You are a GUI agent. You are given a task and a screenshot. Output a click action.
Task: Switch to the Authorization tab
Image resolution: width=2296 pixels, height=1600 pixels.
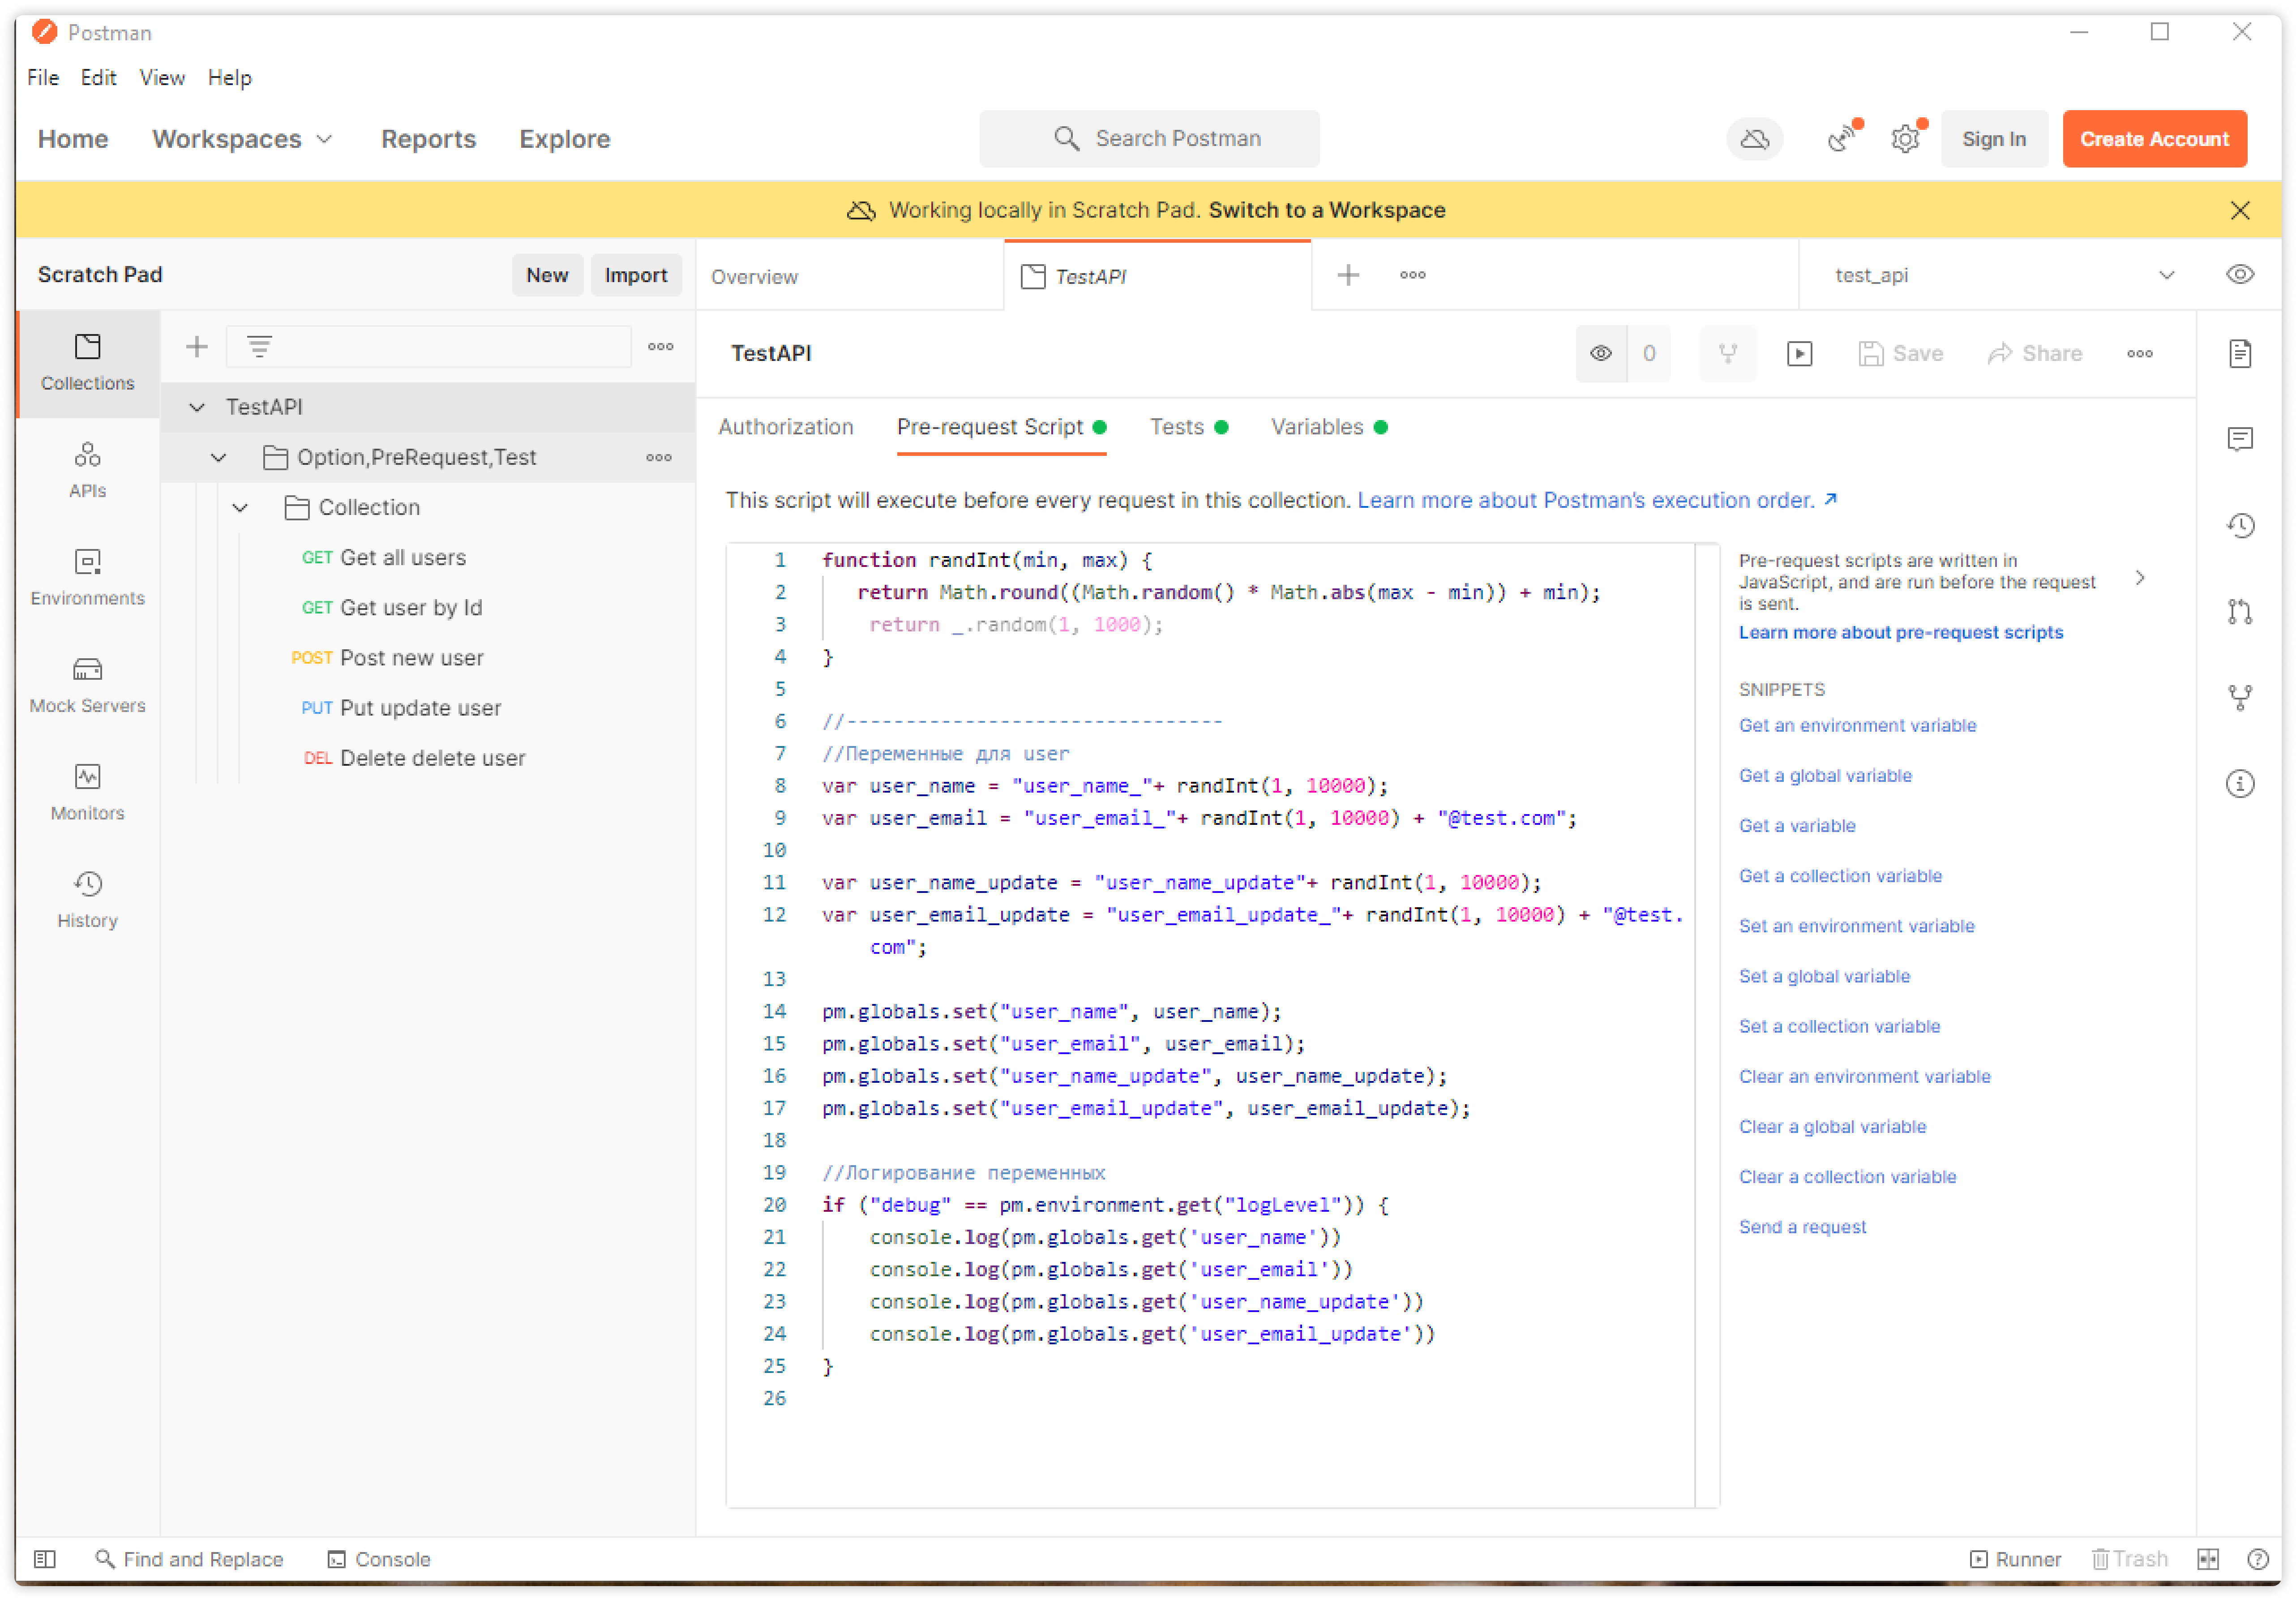point(785,427)
